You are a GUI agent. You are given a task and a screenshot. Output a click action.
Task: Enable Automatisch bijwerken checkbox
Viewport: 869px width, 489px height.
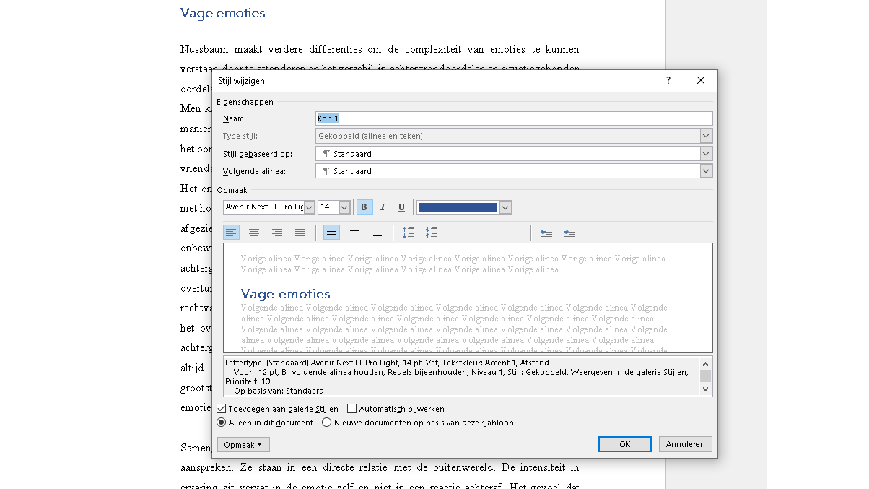pyautogui.click(x=352, y=409)
